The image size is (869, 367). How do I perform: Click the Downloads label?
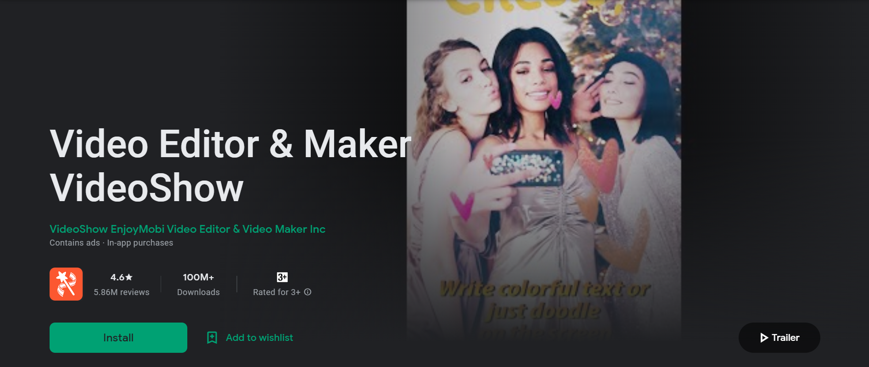(x=198, y=292)
